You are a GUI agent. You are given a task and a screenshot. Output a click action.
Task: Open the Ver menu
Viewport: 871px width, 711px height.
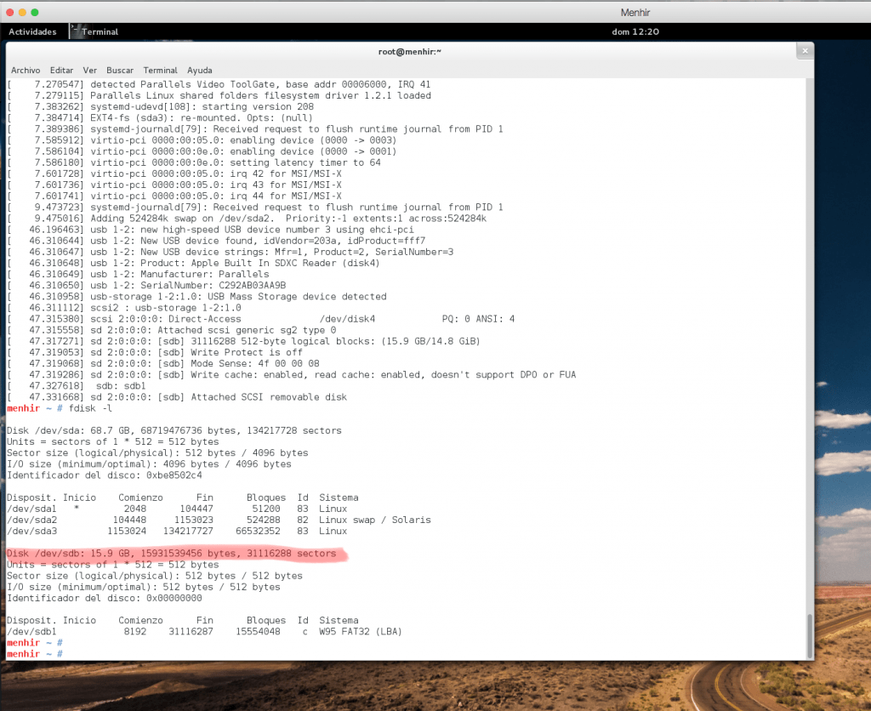pos(90,71)
